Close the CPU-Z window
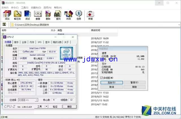181x119 pixels. pos(73,37)
